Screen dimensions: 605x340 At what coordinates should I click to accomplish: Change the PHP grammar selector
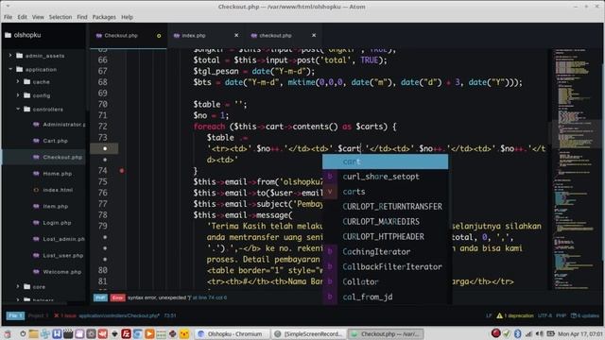(561, 315)
